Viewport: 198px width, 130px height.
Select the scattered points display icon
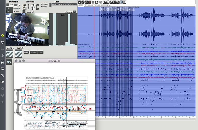tap(118, 2)
